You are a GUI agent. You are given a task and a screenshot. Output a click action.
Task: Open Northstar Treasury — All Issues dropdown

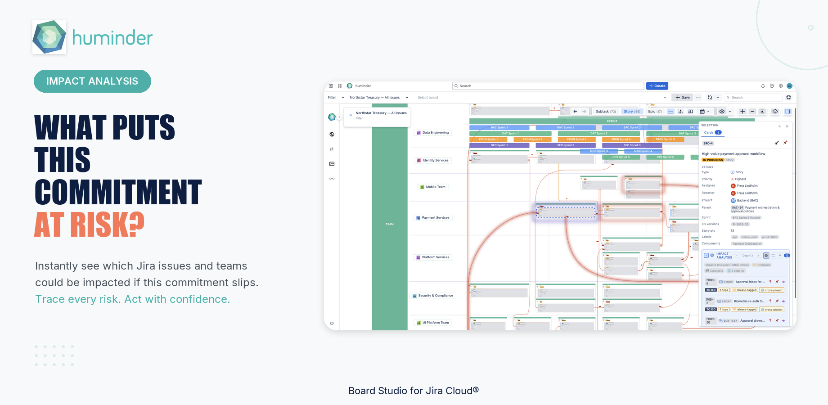379,98
